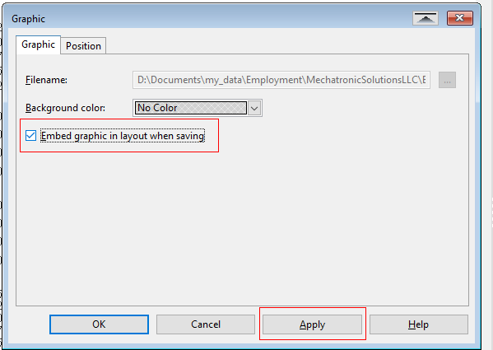Expand the Background color dropdown arrow

[x=254, y=108]
